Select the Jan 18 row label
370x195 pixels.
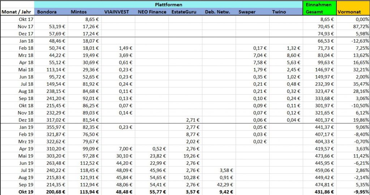click(x=17, y=41)
